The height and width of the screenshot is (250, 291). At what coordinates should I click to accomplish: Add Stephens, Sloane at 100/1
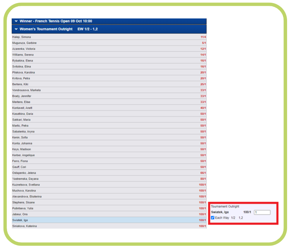pos(202,203)
